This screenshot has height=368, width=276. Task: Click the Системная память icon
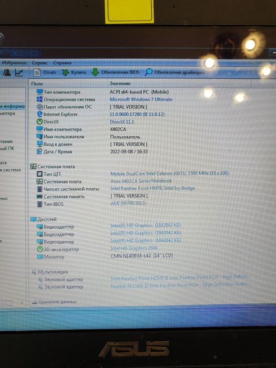click(39, 197)
